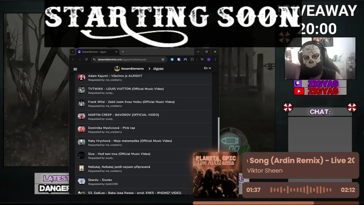The height and width of the screenshot is (205, 364).
Task: Go forward in the browser
Action: (80, 60)
